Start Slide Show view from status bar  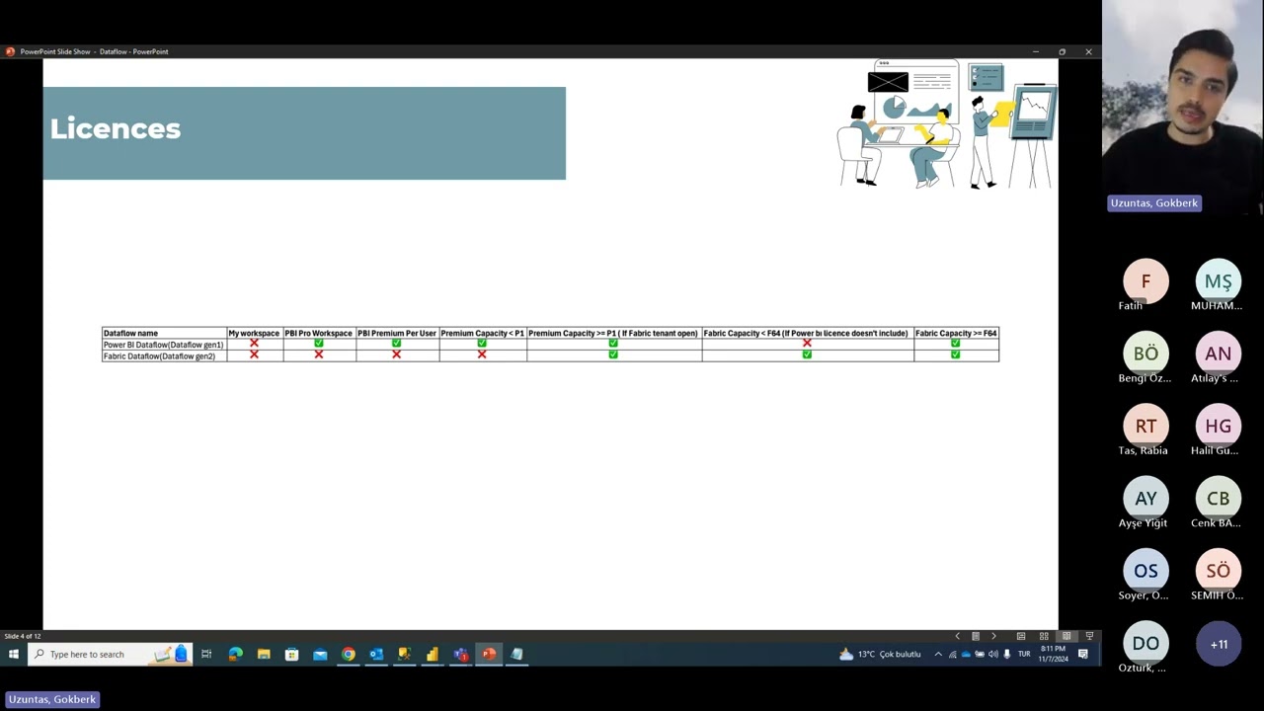pos(1089,636)
